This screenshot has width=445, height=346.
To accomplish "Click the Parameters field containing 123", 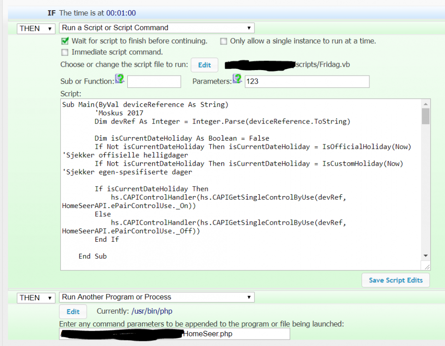I will click(307, 82).
